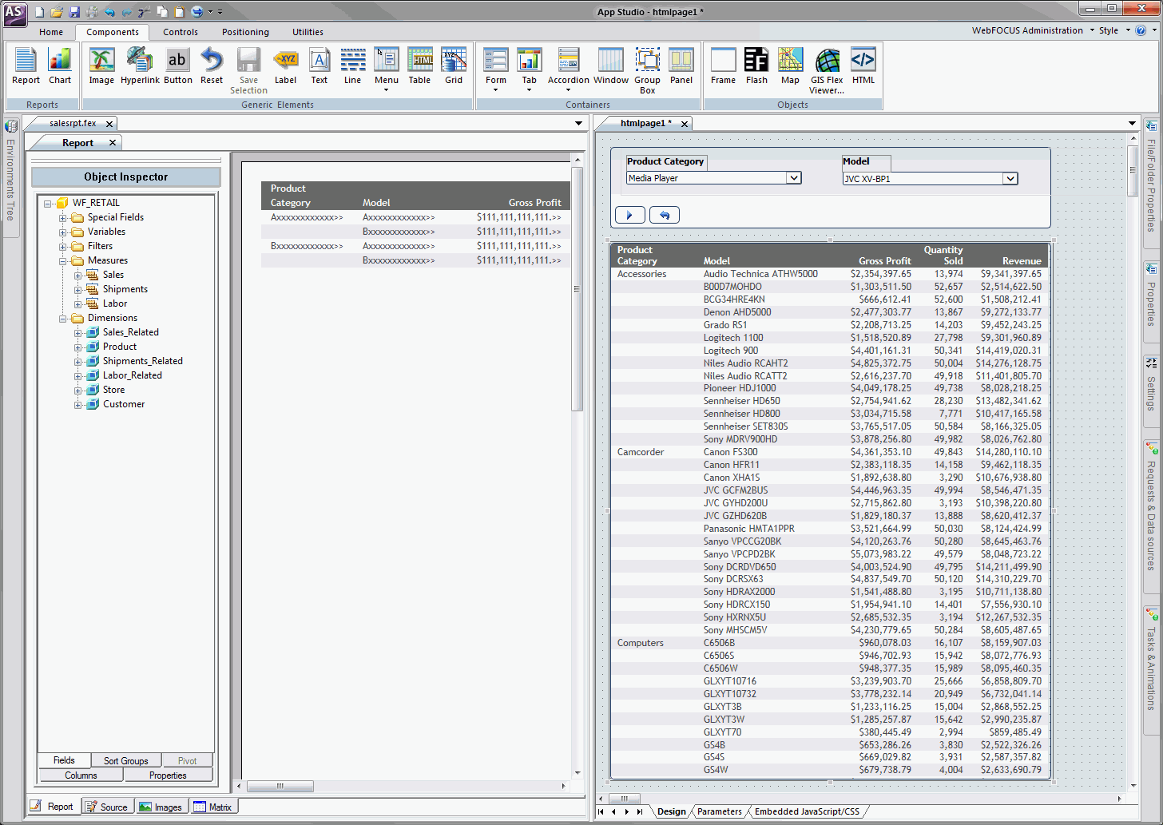Add a Group Box container
Screen dimensions: 1163x825
tap(647, 70)
